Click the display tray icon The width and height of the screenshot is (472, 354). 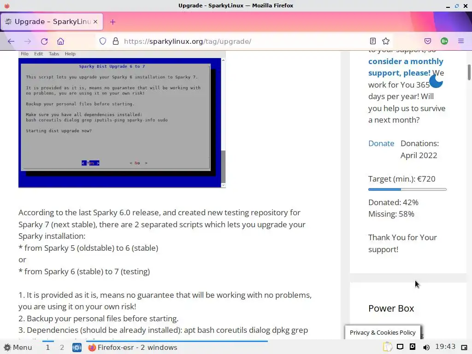400,347
